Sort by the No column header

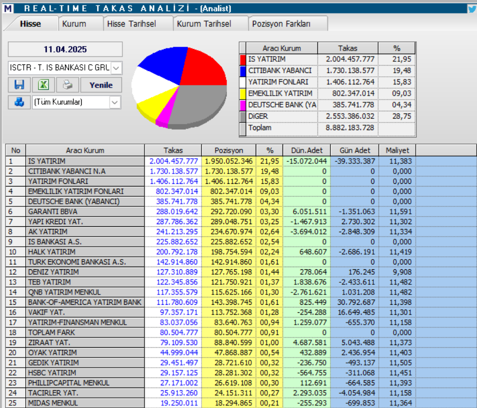tap(16, 151)
